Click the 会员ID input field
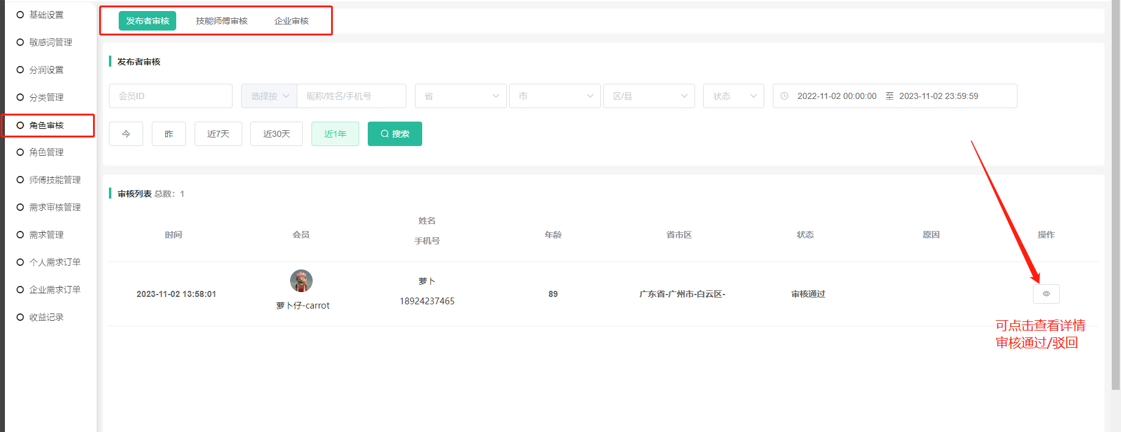1121x432 pixels. (170, 96)
